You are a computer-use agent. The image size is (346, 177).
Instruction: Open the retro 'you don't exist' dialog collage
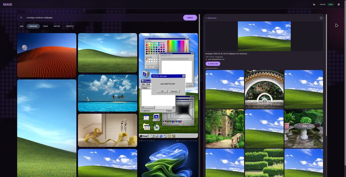tap(168, 86)
